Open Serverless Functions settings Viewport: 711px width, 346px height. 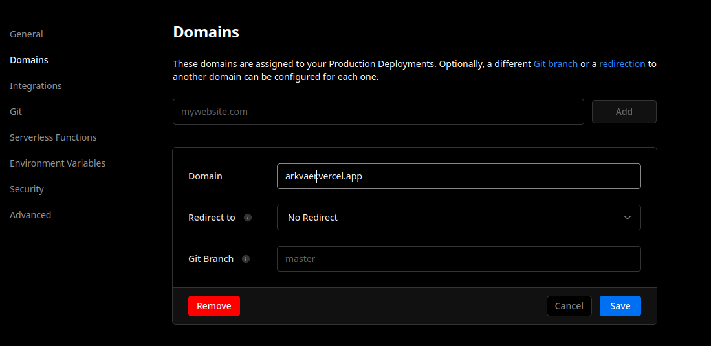click(x=53, y=137)
